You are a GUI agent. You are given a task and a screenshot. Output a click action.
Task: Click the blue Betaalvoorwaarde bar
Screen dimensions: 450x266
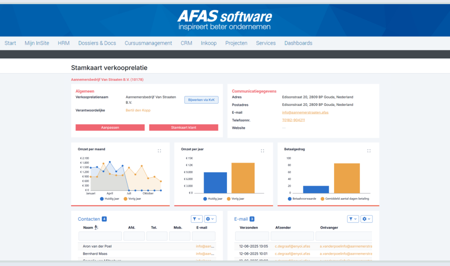coord(316,190)
